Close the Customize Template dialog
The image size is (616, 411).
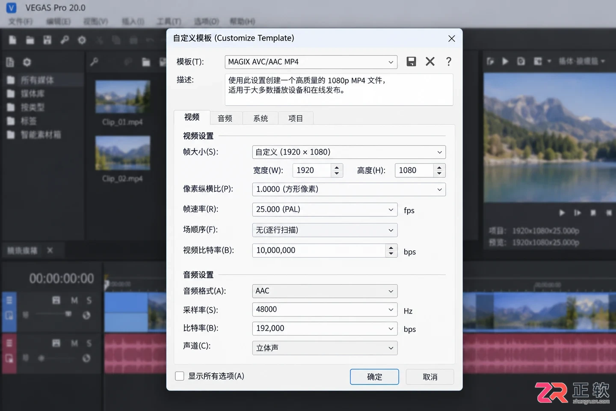pyautogui.click(x=451, y=39)
